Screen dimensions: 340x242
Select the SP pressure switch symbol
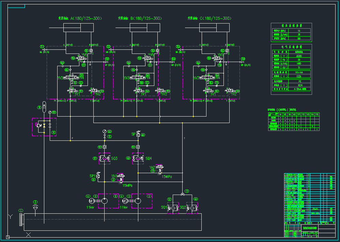click(138, 133)
